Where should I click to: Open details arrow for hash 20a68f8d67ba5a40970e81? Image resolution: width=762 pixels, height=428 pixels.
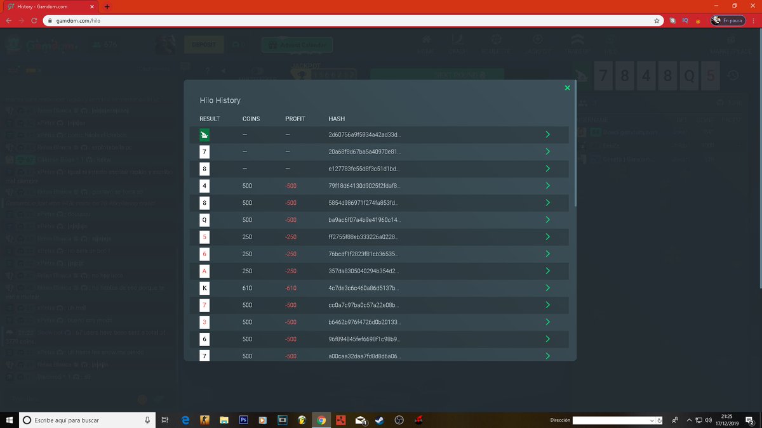(x=547, y=152)
